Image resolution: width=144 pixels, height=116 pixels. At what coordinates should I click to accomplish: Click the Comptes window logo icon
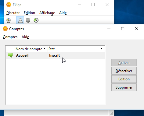pos(5,29)
